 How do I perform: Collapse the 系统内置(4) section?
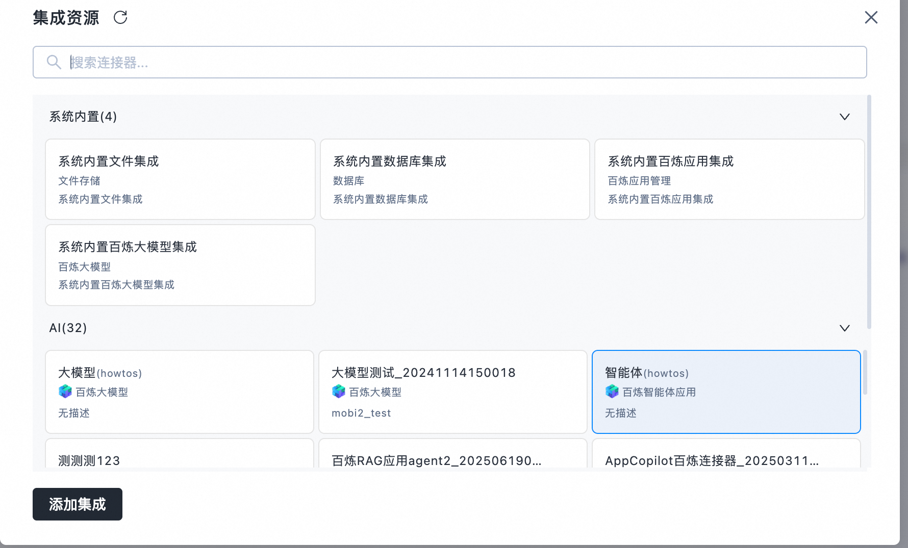pyautogui.click(x=845, y=117)
